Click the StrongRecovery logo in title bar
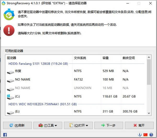The width and height of the screenshot is (157, 138). pyautogui.click(x=3, y=3)
